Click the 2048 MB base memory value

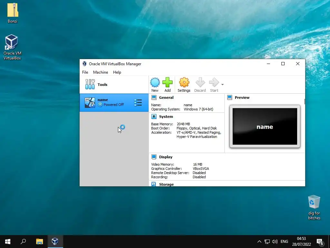183,124
